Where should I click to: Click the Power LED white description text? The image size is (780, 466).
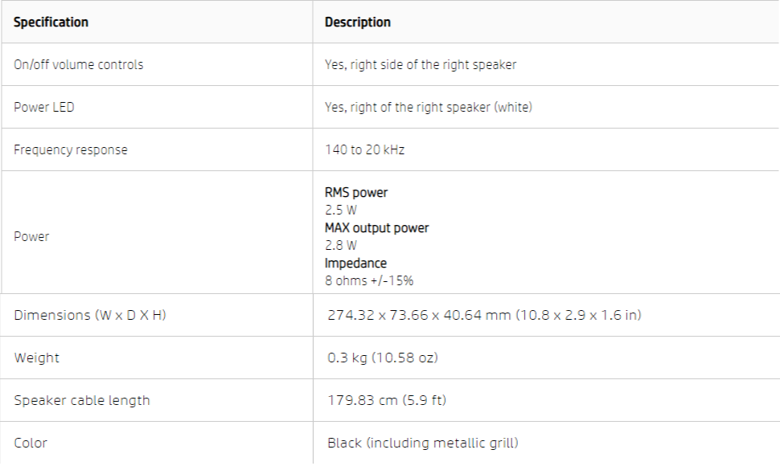(428, 107)
